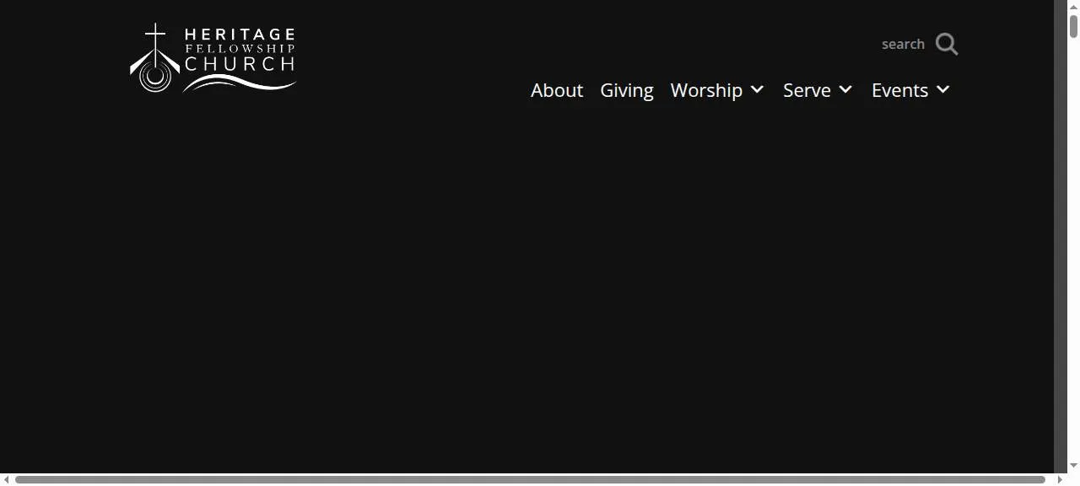The height and width of the screenshot is (486, 1080).
Task: Click the vertical scrollbar down arrow
Action: click(x=1073, y=466)
